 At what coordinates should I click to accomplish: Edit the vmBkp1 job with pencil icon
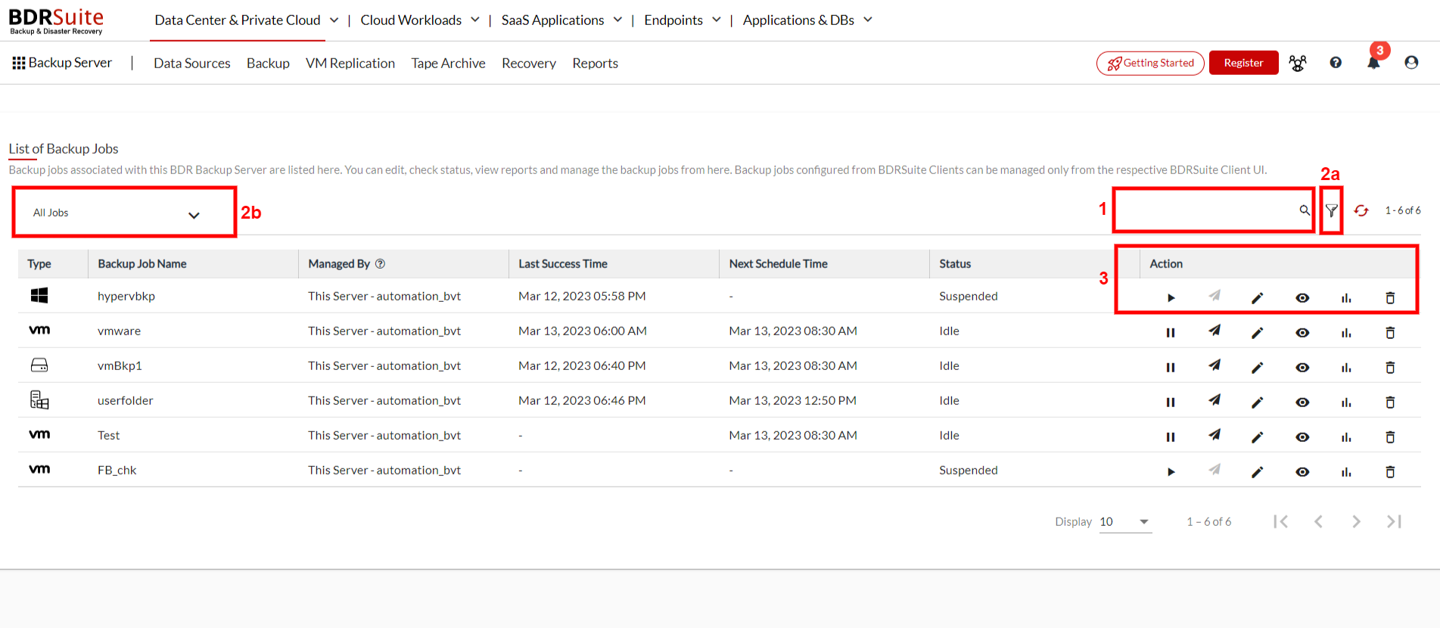1257,368
